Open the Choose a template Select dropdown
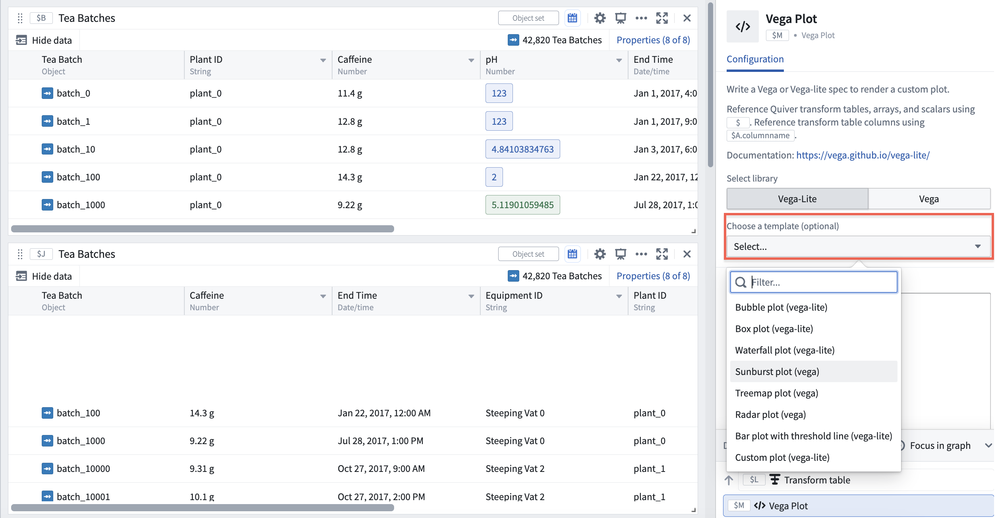 tap(858, 247)
